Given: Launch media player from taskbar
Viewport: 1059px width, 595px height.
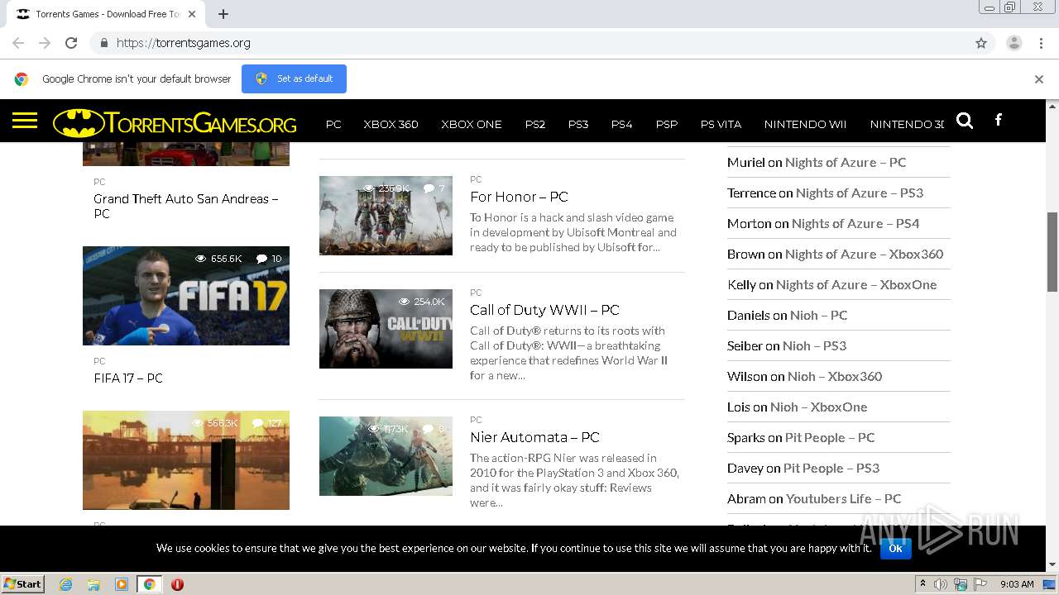Looking at the screenshot, I should click(122, 584).
